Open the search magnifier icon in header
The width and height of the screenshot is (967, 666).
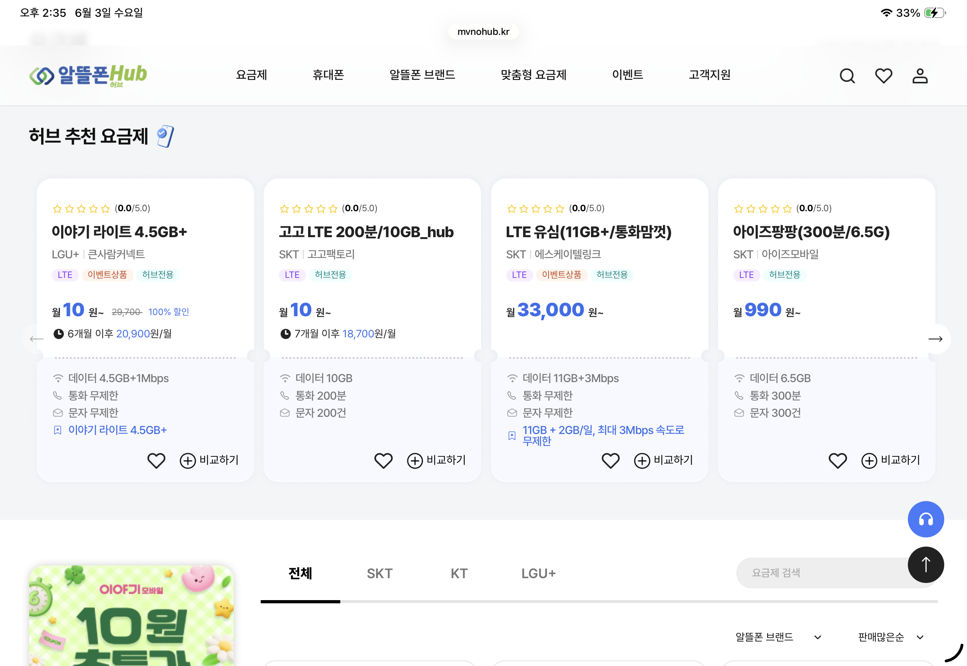(847, 75)
